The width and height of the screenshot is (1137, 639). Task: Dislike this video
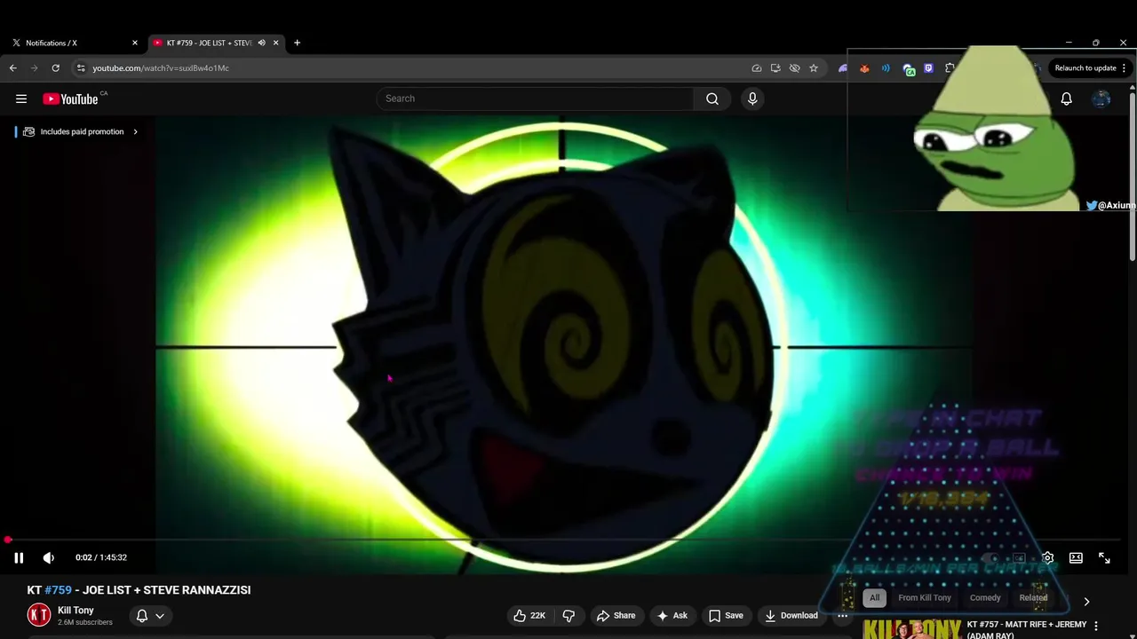pyautogui.click(x=569, y=615)
